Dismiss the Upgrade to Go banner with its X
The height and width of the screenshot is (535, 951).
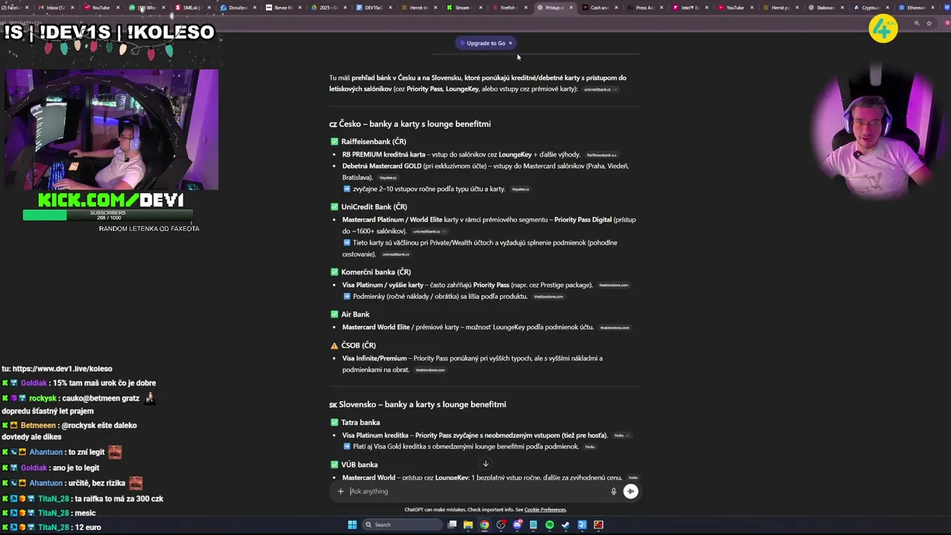[510, 43]
